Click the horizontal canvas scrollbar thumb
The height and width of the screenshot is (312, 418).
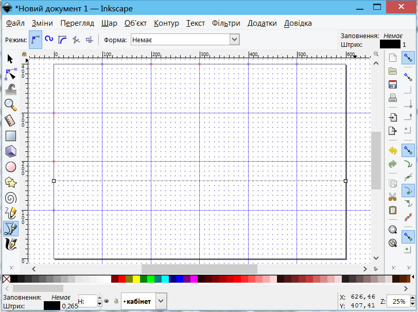pyautogui.click(x=199, y=269)
